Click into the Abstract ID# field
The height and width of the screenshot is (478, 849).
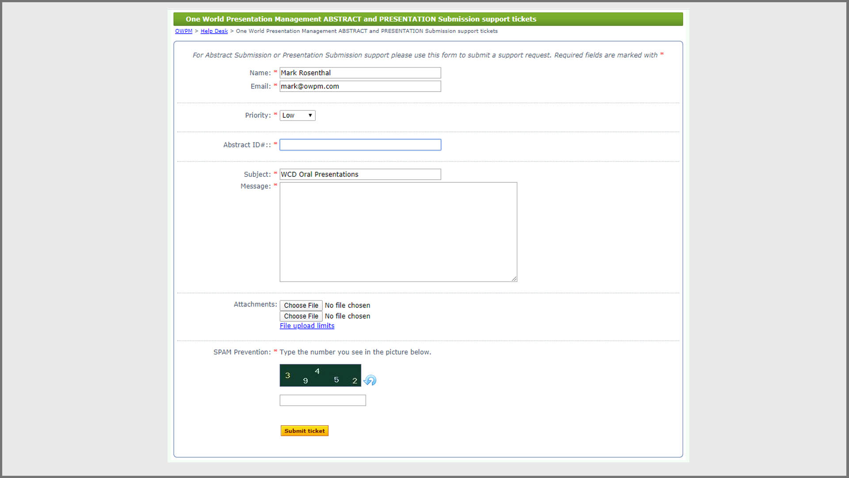(360, 145)
